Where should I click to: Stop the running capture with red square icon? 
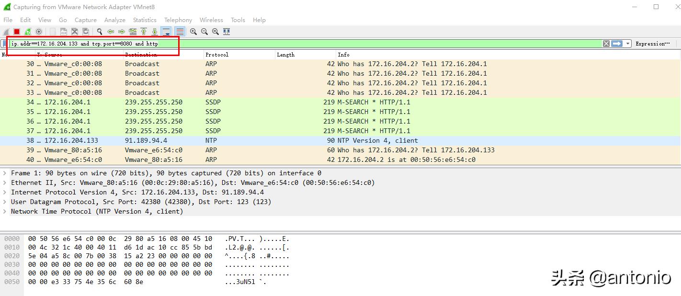point(16,32)
